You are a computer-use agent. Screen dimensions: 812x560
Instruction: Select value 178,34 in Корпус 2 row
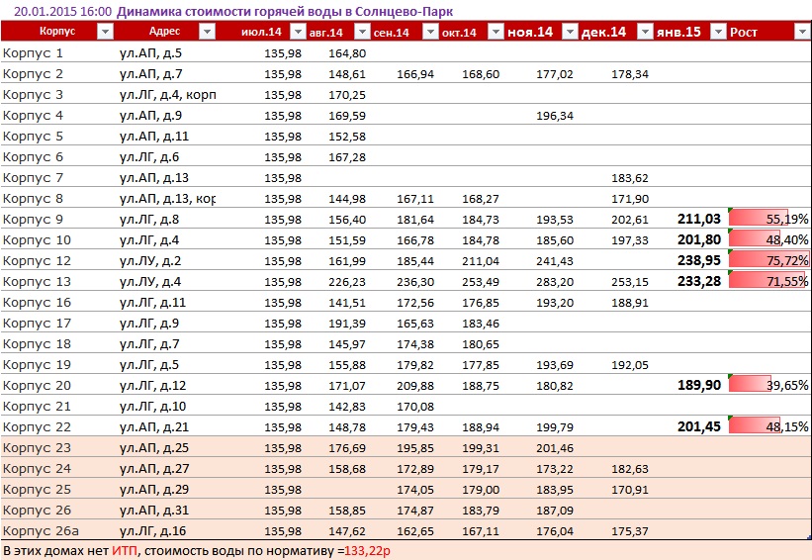tap(630, 74)
